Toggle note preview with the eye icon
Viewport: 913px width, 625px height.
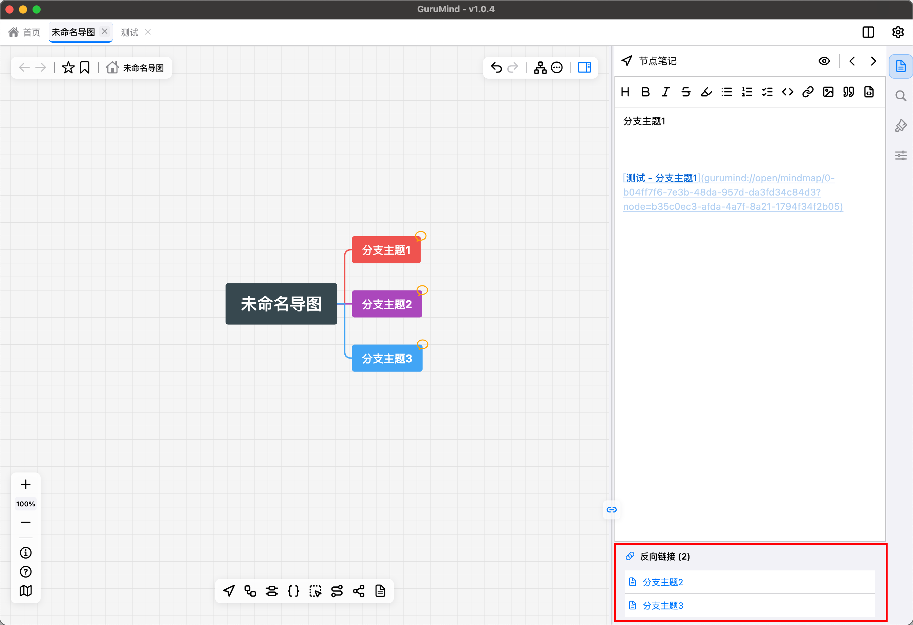click(x=824, y=61)
